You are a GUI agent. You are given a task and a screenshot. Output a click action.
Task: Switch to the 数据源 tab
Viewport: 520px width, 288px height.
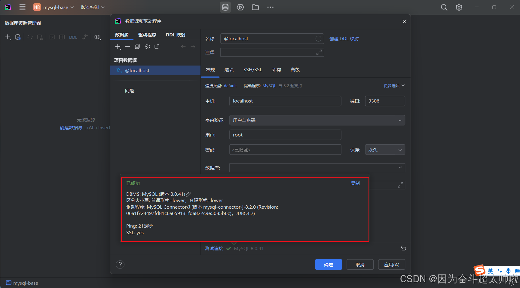[x=122, y=35]
